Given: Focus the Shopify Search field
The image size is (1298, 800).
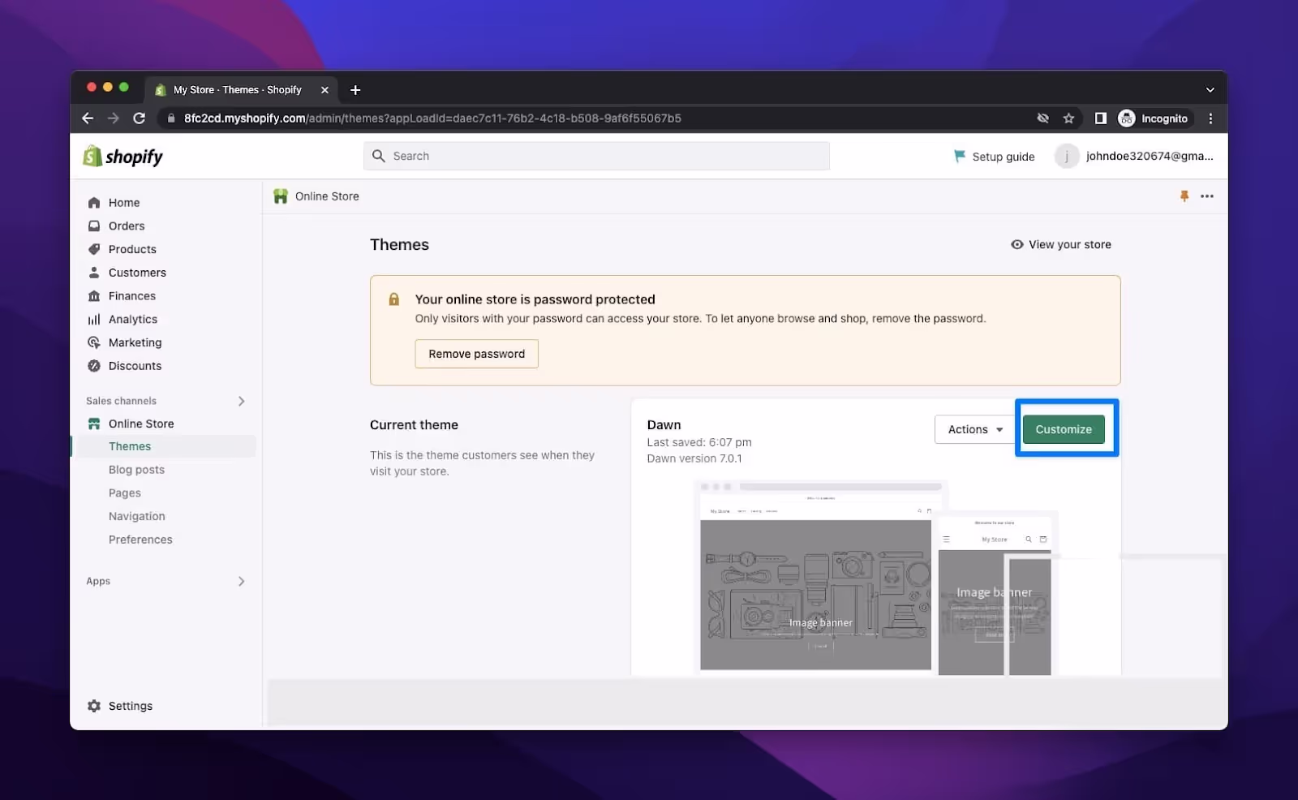Looking at the screenshot, I should [x=596, y=156].
